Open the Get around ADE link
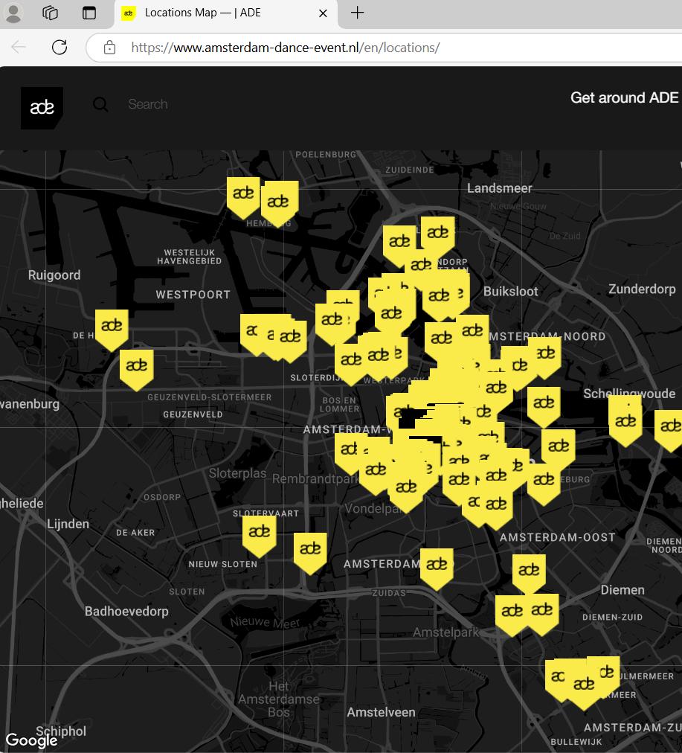Viewport: 682px width, 753px height. [x=624, y=97]
